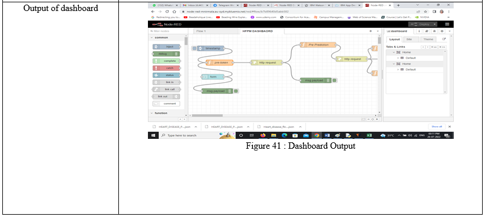Zoom out using the canvas minus icon

[368, 119]
